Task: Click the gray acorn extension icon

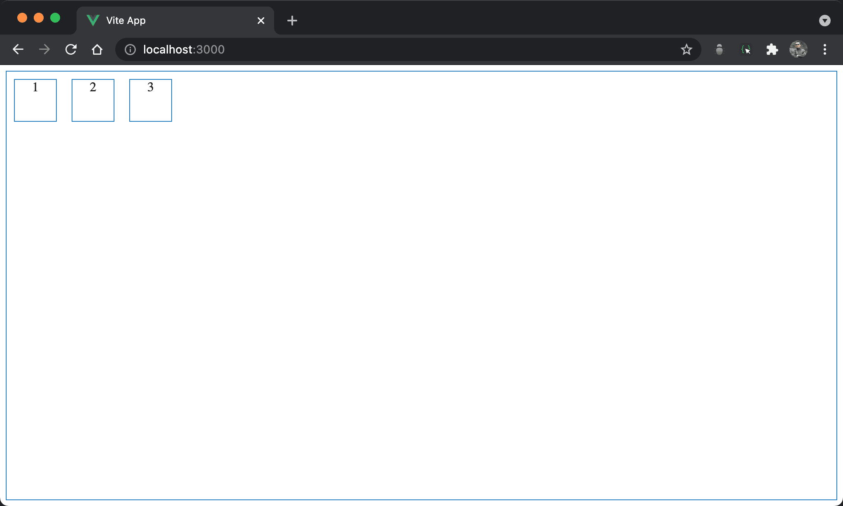Action: 719,49
